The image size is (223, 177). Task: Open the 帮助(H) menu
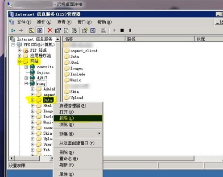coord(104,22)
